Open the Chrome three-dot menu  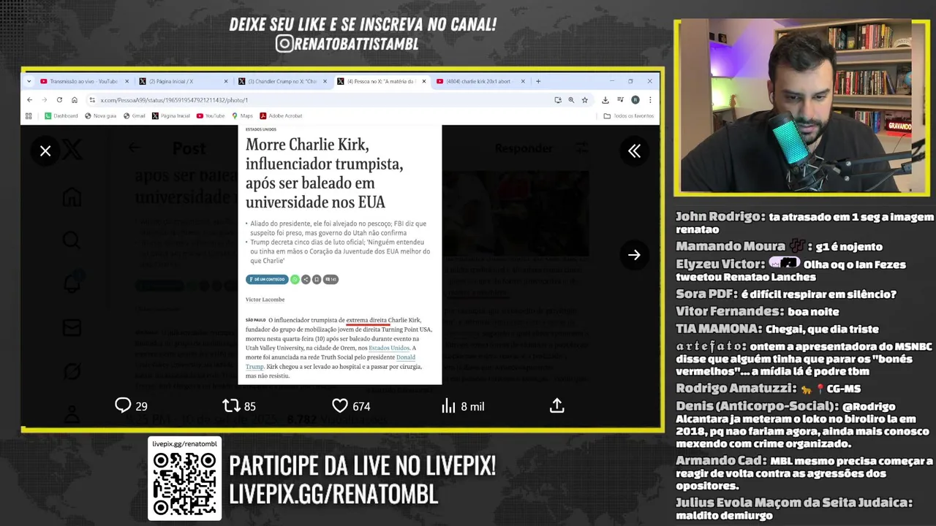pos(650,100)
